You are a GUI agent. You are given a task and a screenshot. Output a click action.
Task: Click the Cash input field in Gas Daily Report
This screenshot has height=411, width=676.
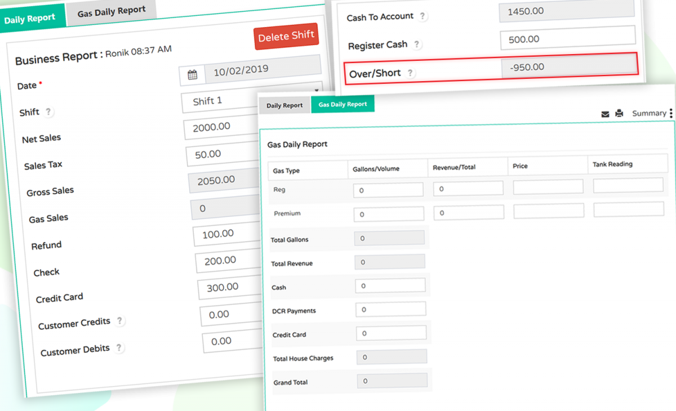point(392,285)
